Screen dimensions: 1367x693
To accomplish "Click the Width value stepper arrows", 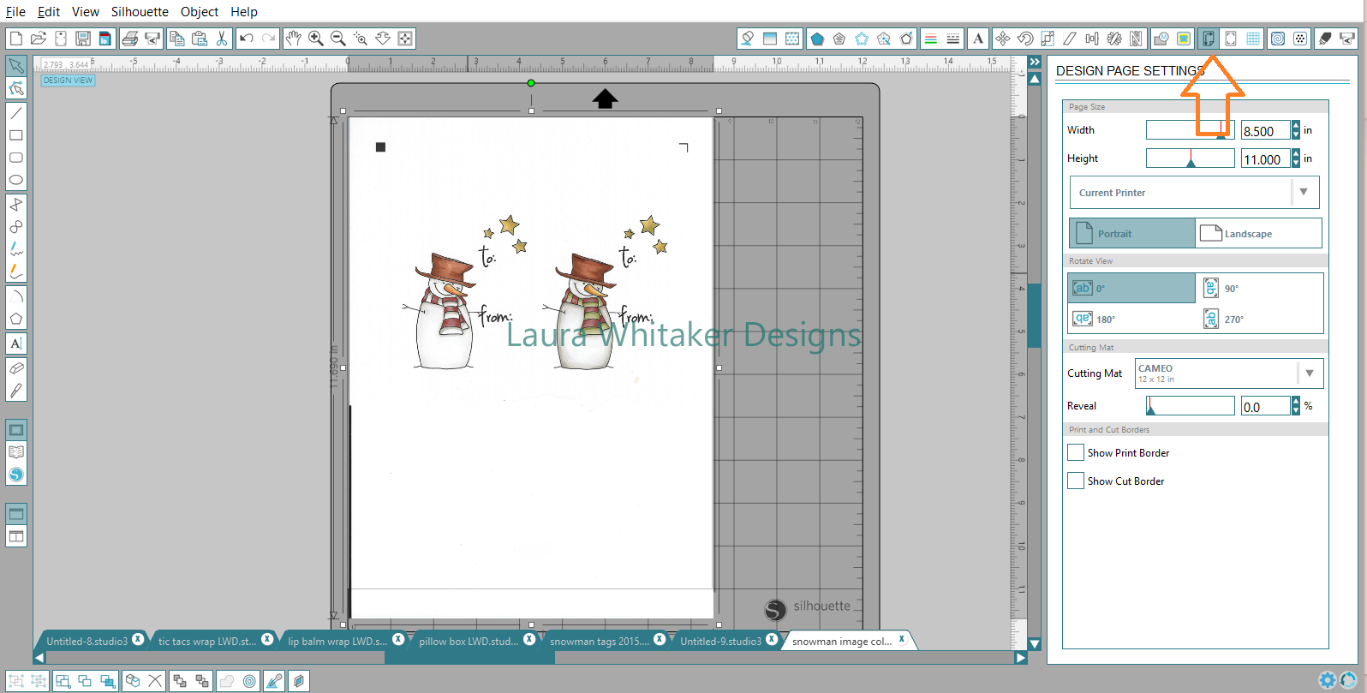I will [1295, 130].
